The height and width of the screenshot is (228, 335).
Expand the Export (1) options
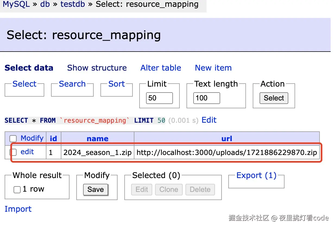[x=256, y=176]
